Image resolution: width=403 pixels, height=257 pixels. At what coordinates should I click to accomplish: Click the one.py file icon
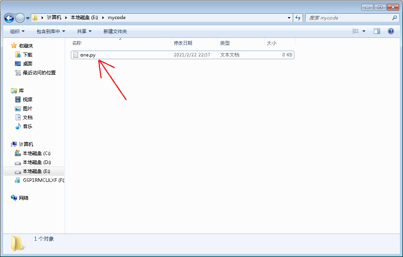[76, 55]
